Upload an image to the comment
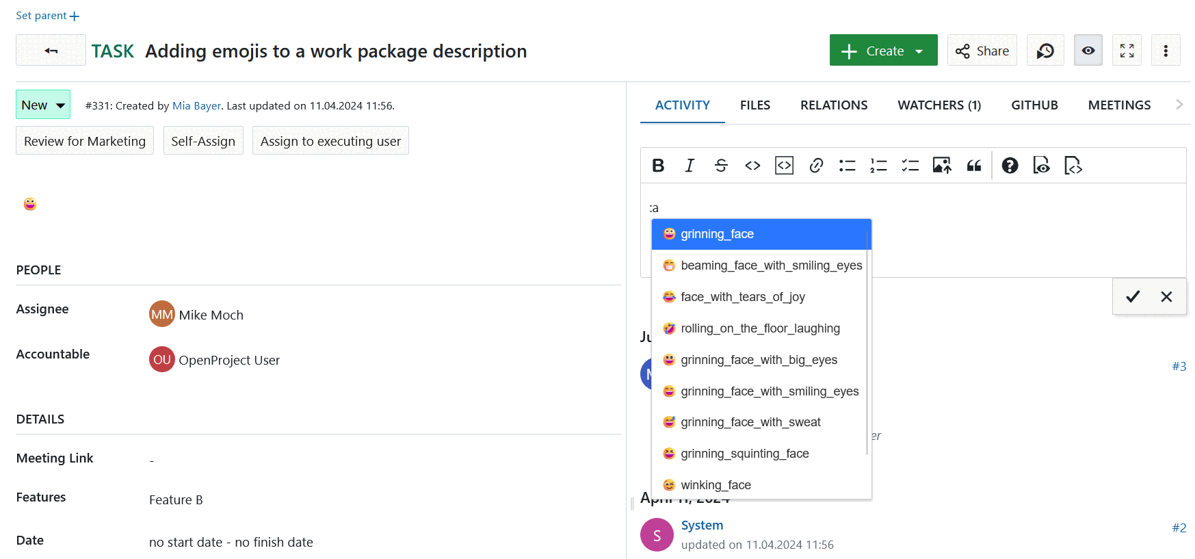This screenshot has width=1195, height=559. coord(942,166)
